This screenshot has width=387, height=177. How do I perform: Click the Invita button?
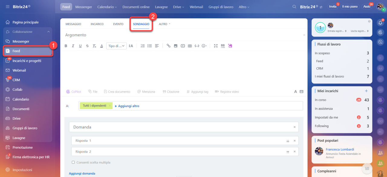coord(333,7)
